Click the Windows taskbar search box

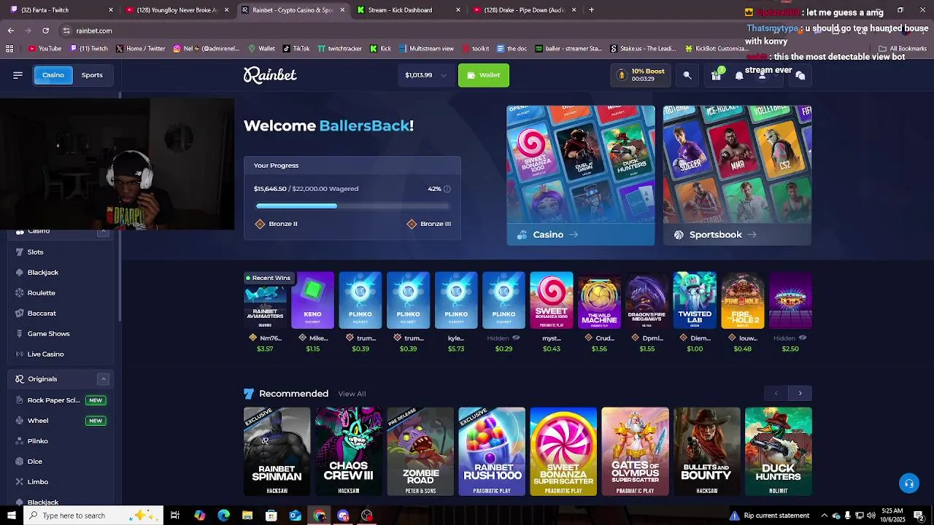tap(93, 516)
